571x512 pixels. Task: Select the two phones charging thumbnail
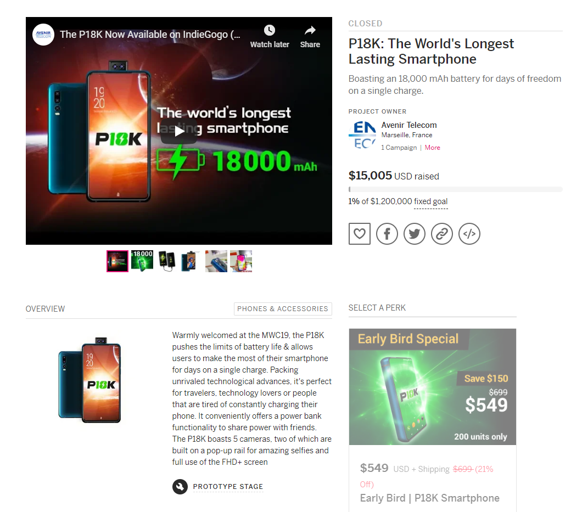click(x=167, y=261)
